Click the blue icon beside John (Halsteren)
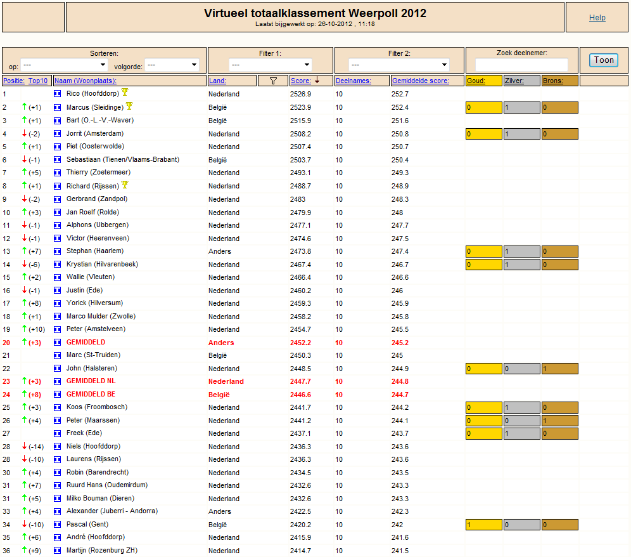Viewport: 631px width, 557px height. (58, 369)
